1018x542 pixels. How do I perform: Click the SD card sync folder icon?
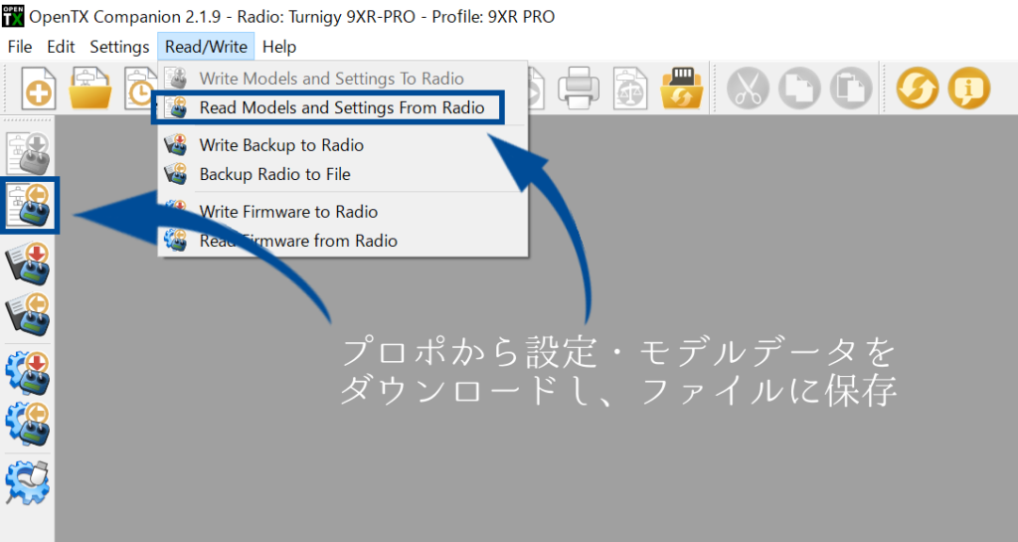click(682, 88)
